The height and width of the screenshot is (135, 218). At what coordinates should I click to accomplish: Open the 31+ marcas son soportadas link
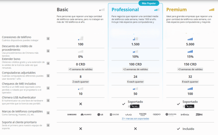coord(135,119)
